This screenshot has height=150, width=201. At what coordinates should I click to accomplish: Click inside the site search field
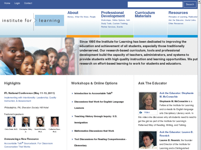coord(155,4)
